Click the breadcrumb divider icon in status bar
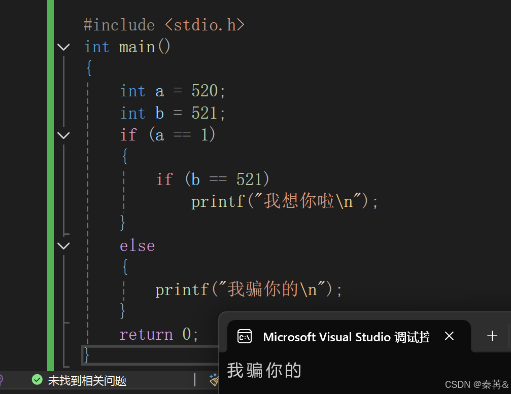 194,379
